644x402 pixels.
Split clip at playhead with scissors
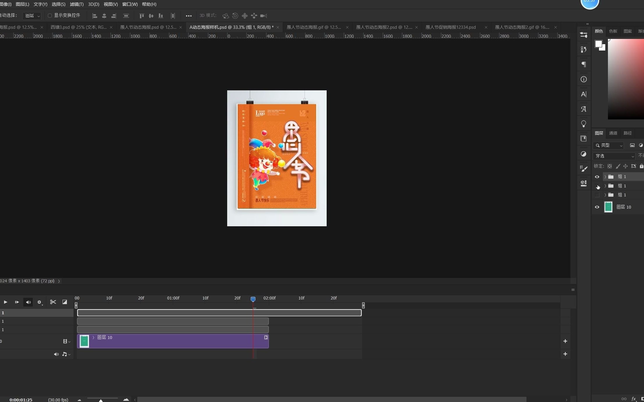click(x=53, y=302)
